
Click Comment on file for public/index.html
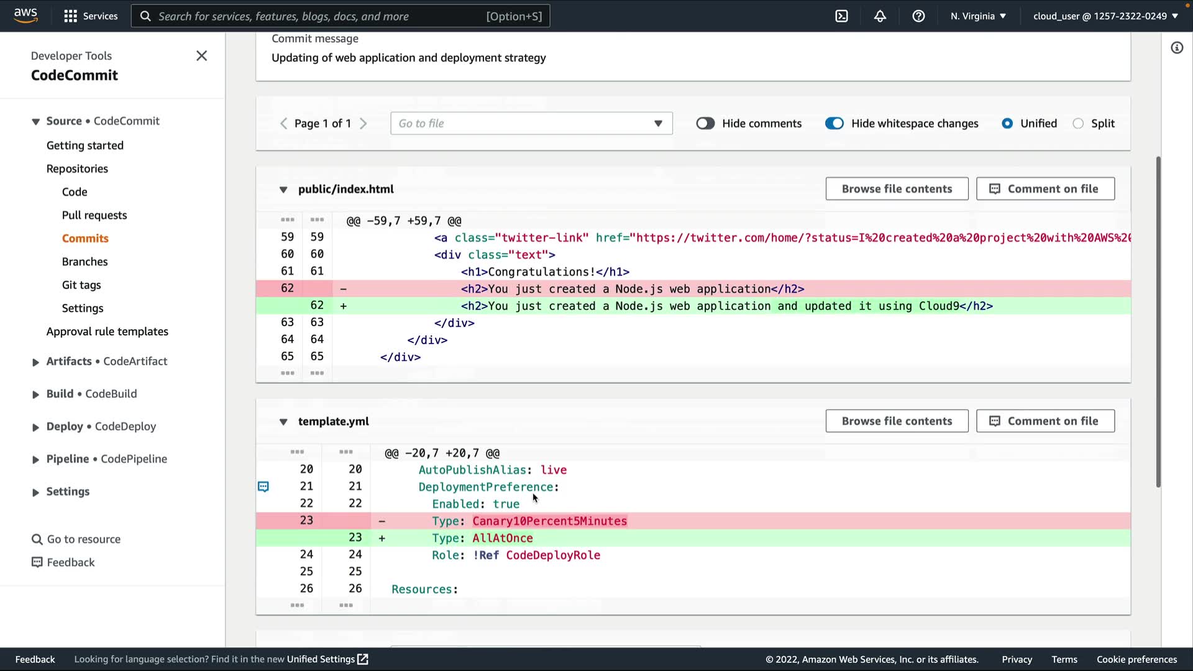coord(1045,189)
